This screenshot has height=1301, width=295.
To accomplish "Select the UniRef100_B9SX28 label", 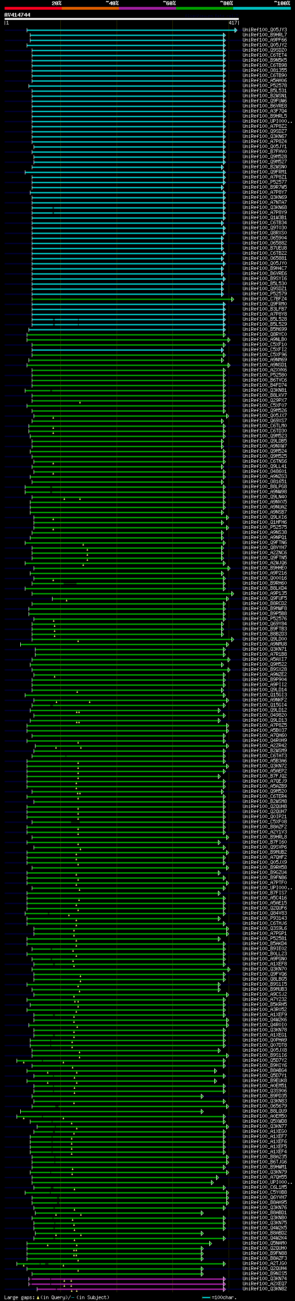I will pyautogui.click(x=264, y=670).
